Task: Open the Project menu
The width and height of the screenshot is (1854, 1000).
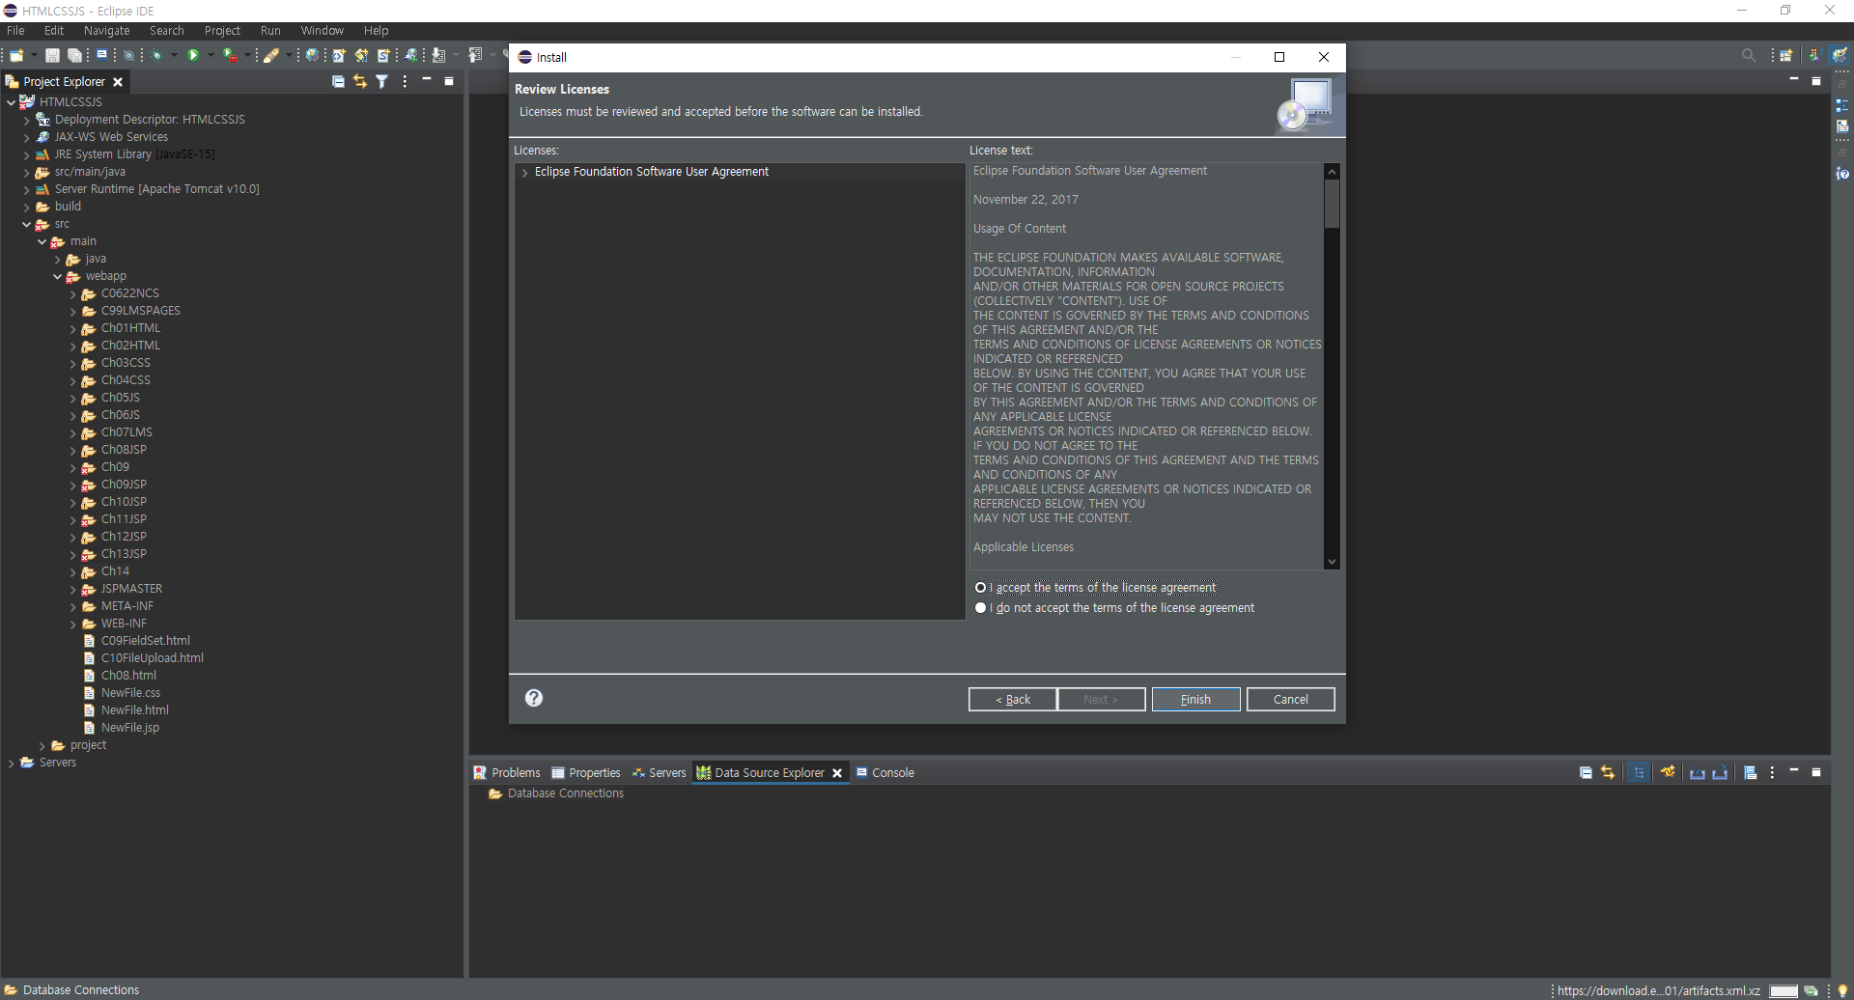Action: [x=222, y=31]
